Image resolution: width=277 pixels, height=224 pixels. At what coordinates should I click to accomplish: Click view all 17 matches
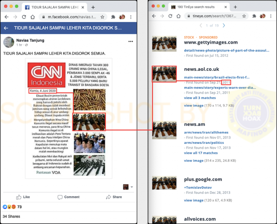(201, 153)
